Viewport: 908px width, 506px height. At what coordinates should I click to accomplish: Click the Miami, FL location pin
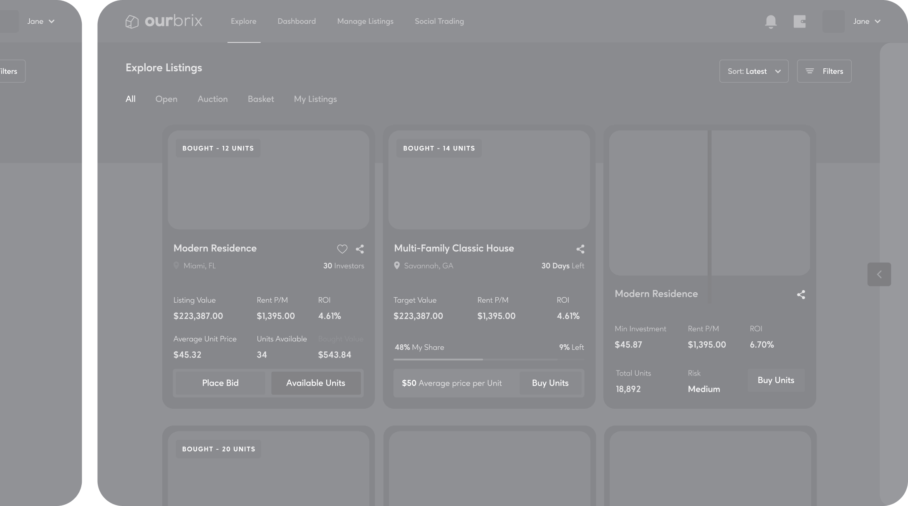tap(176, 266)
